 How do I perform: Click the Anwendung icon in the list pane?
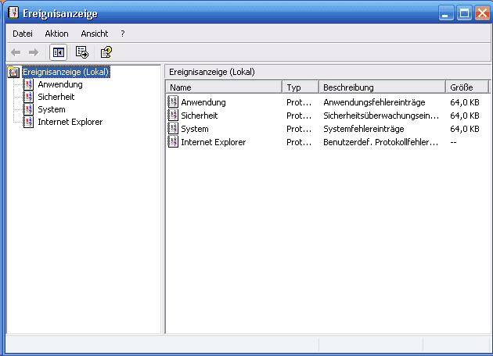click(x=173, y=102)
